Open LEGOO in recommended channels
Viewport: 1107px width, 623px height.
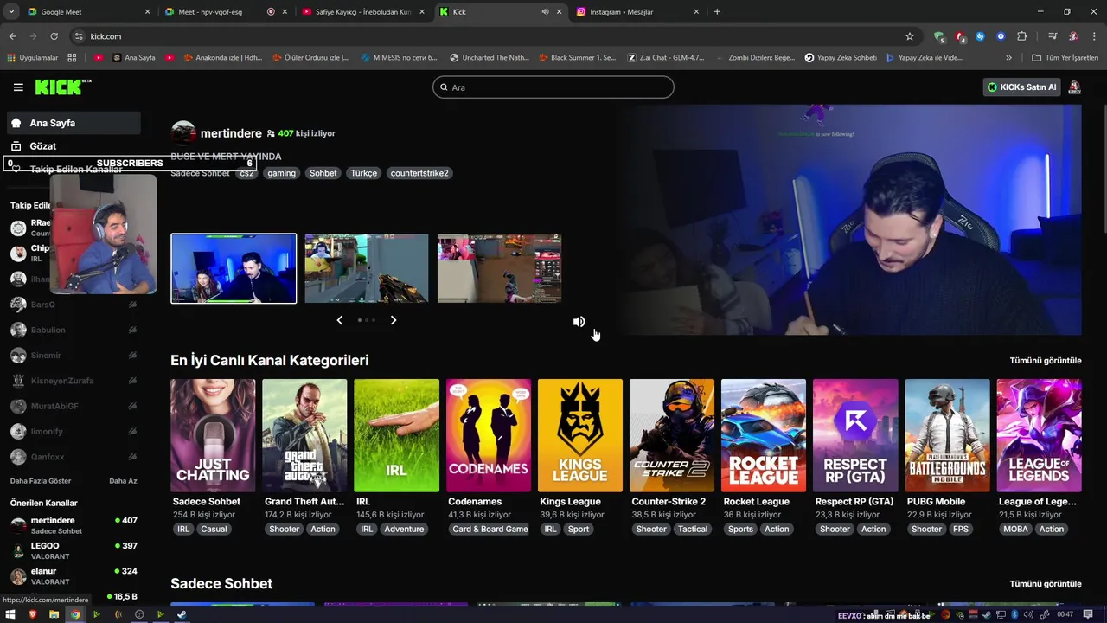(x=74, y=550)
